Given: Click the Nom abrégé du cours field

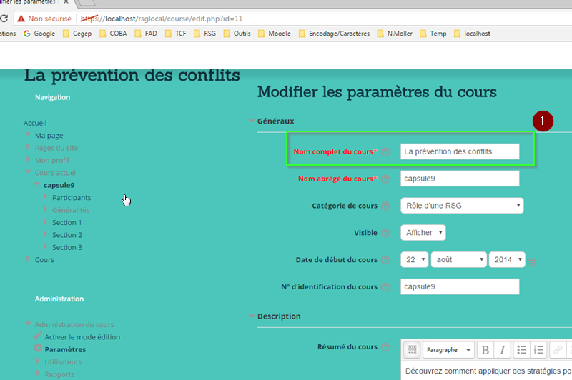Looking at the screenshot, I should tap(459, 179).
